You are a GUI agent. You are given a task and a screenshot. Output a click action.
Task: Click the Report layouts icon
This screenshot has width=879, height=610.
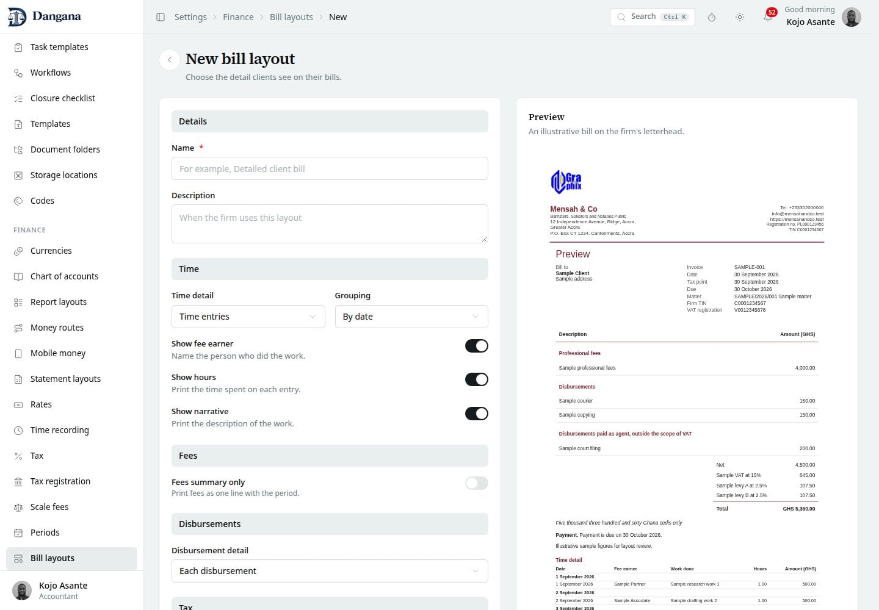click(18, 302)
